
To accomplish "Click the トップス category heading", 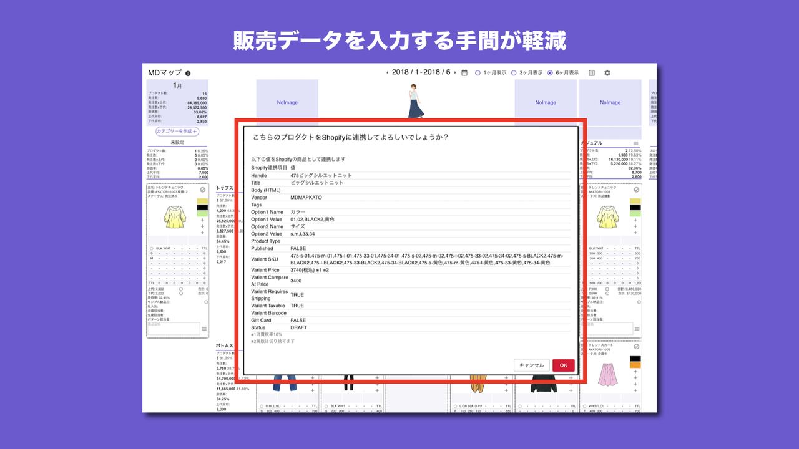I will tap(224, 188).
